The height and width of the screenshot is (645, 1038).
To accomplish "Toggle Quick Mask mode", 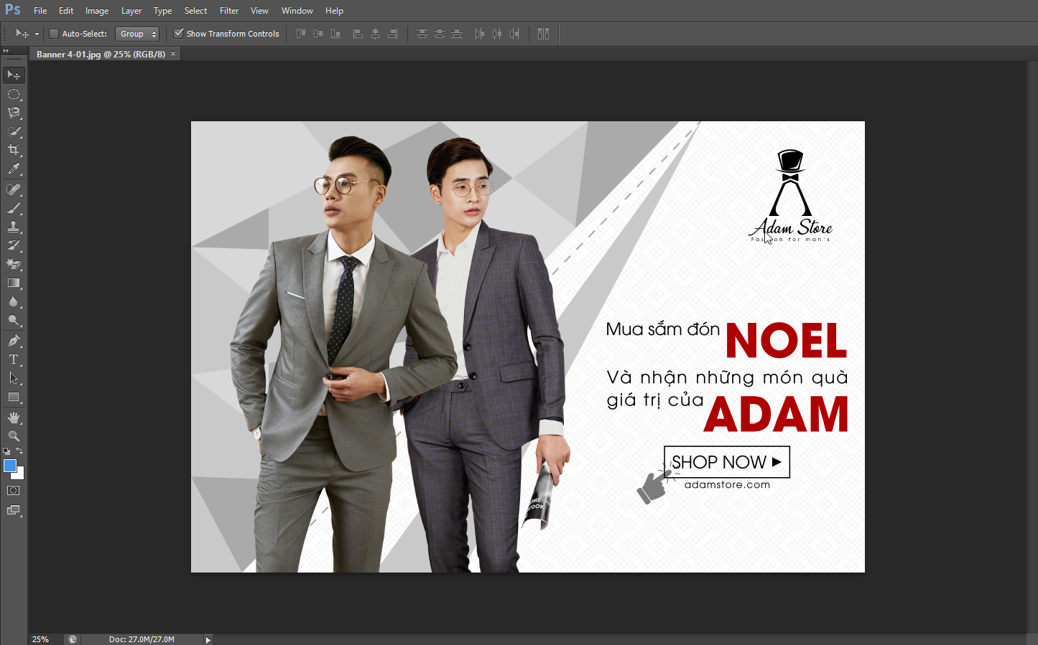I will pos(14,491).
